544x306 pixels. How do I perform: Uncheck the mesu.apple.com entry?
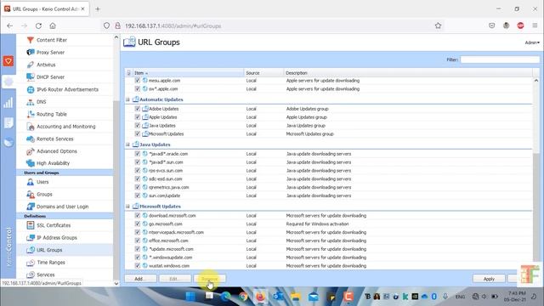point(138,81)
